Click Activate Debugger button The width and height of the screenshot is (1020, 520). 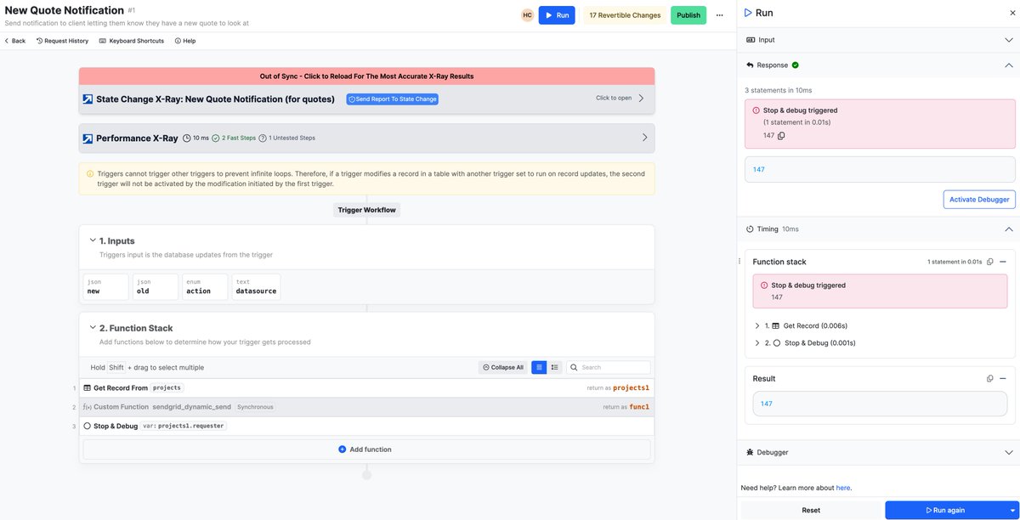click(x=979, y=200)
